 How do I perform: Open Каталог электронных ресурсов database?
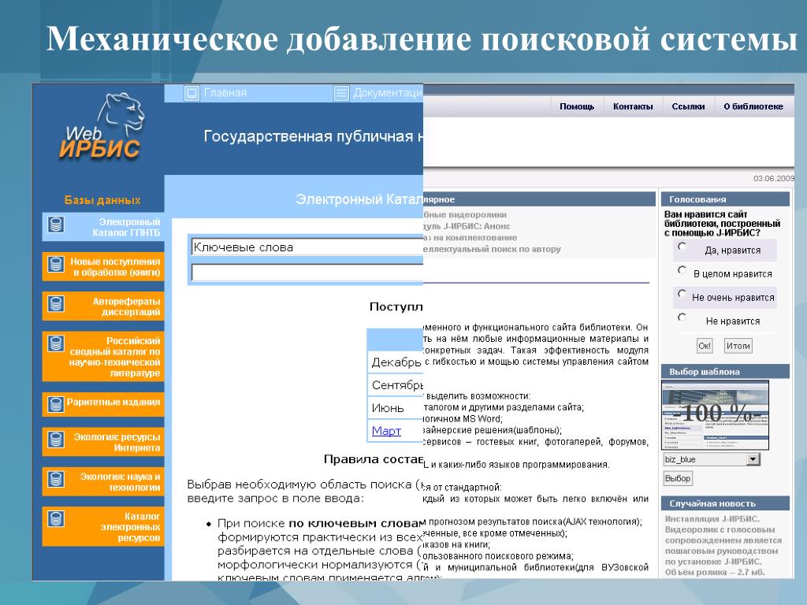tap(103, 526)
